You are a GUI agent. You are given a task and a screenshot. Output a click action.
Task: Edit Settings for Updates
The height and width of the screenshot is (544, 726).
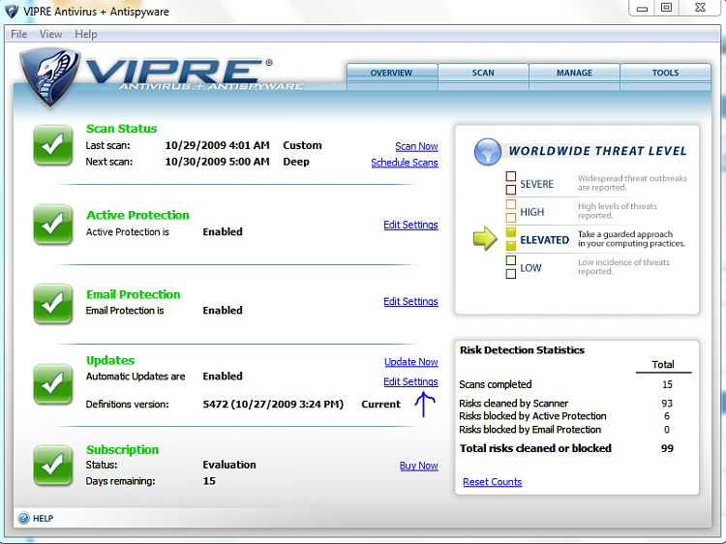[410, 382]
